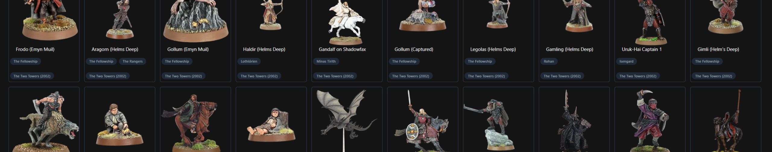Select the Uruk-Hai Captain 1 miniature image

tap(650, 20)
